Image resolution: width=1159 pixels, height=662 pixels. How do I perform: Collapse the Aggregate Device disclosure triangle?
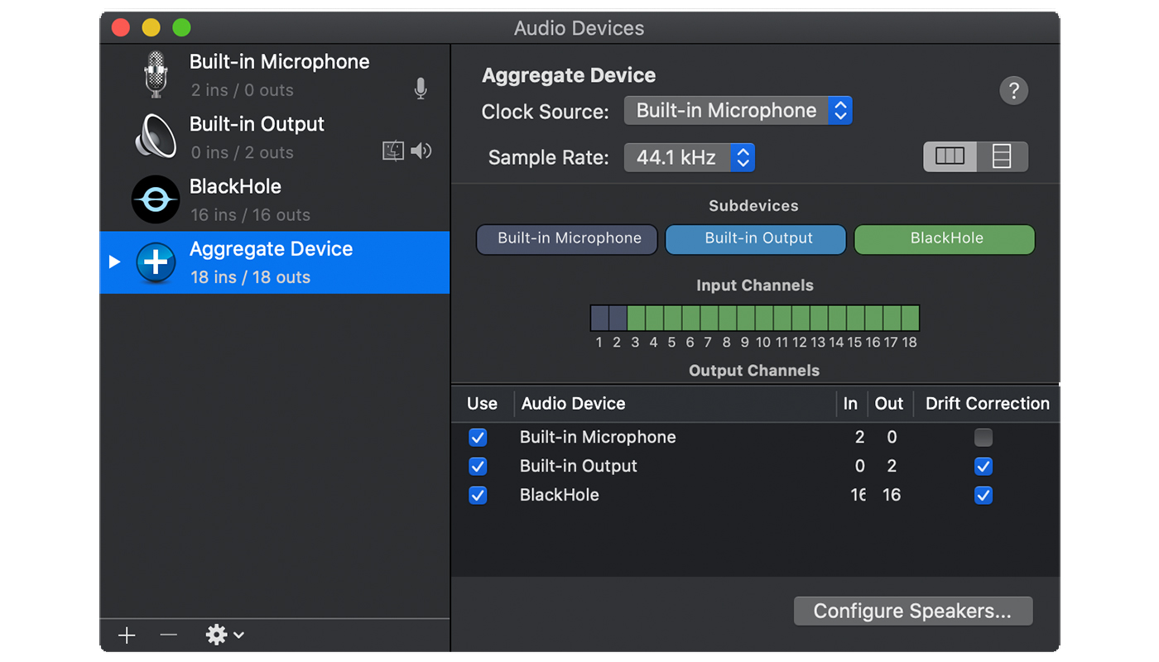[114, 261]
